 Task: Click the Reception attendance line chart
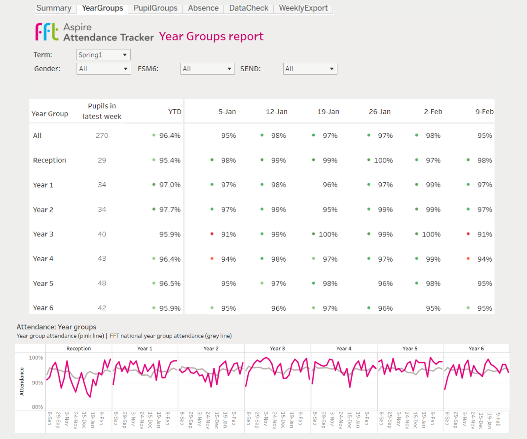pyautogui.click(x=79, y=378)
